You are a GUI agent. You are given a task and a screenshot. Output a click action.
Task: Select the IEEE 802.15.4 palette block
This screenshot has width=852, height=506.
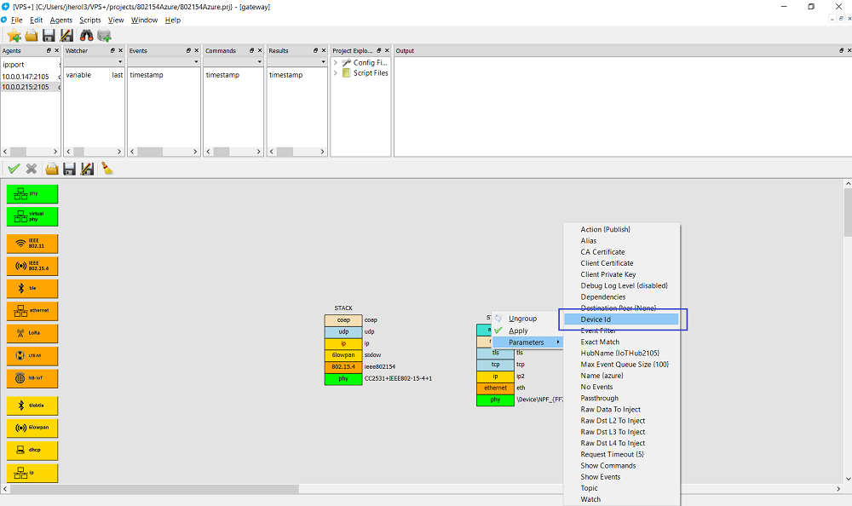32,266
